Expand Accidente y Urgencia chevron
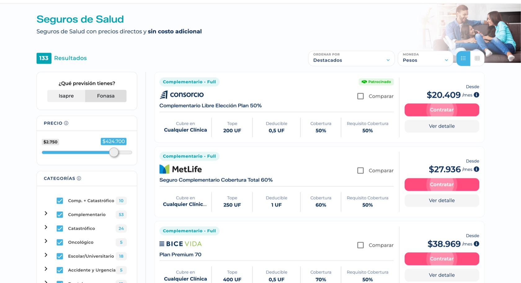Screen dimensions: 521x283 point(46,269)
